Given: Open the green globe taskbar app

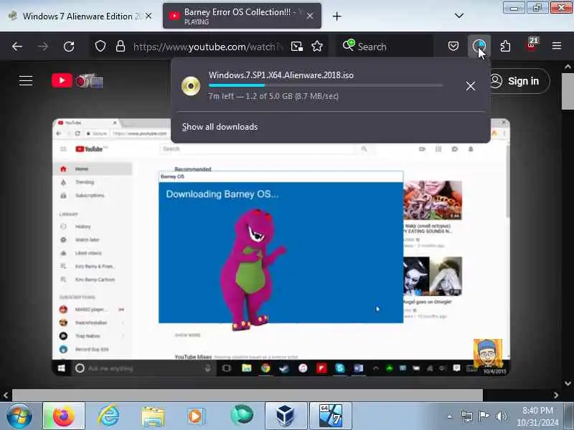Looking at the screenshot, I should [x=242, y=416].
